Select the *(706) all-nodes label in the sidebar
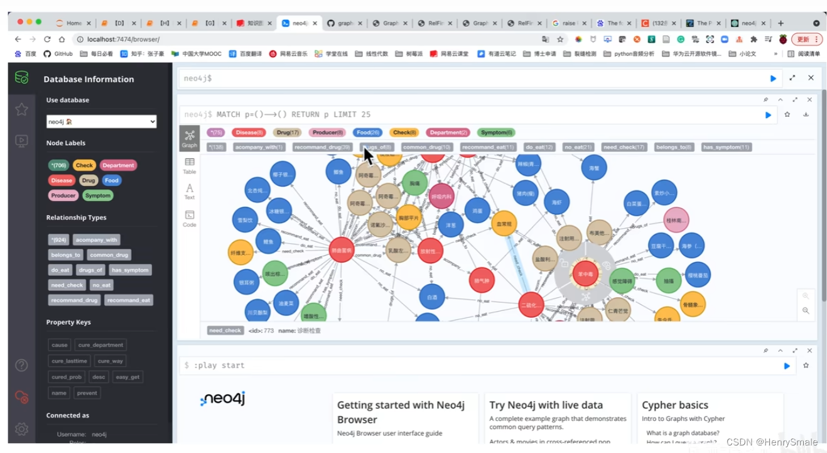 click(58, 165)
